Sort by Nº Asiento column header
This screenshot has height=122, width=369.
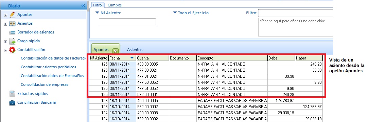point(99,58)
